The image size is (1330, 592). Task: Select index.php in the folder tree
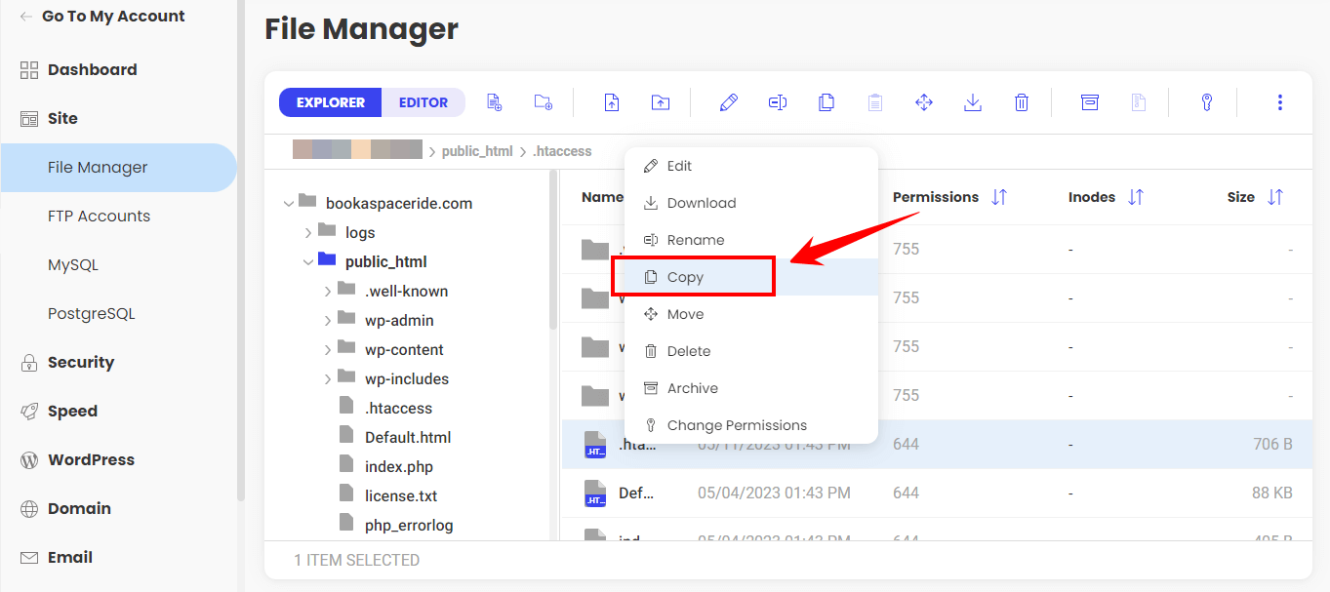pyautogui.click(x=398, y=467)
